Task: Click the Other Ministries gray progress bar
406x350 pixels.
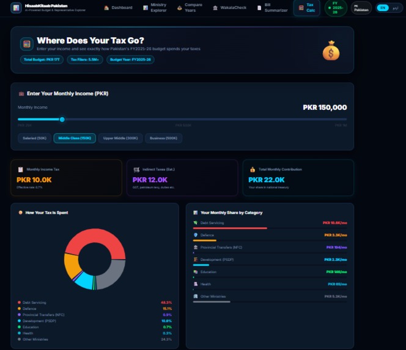Action: pyautogui.click(x=212, y=302)
